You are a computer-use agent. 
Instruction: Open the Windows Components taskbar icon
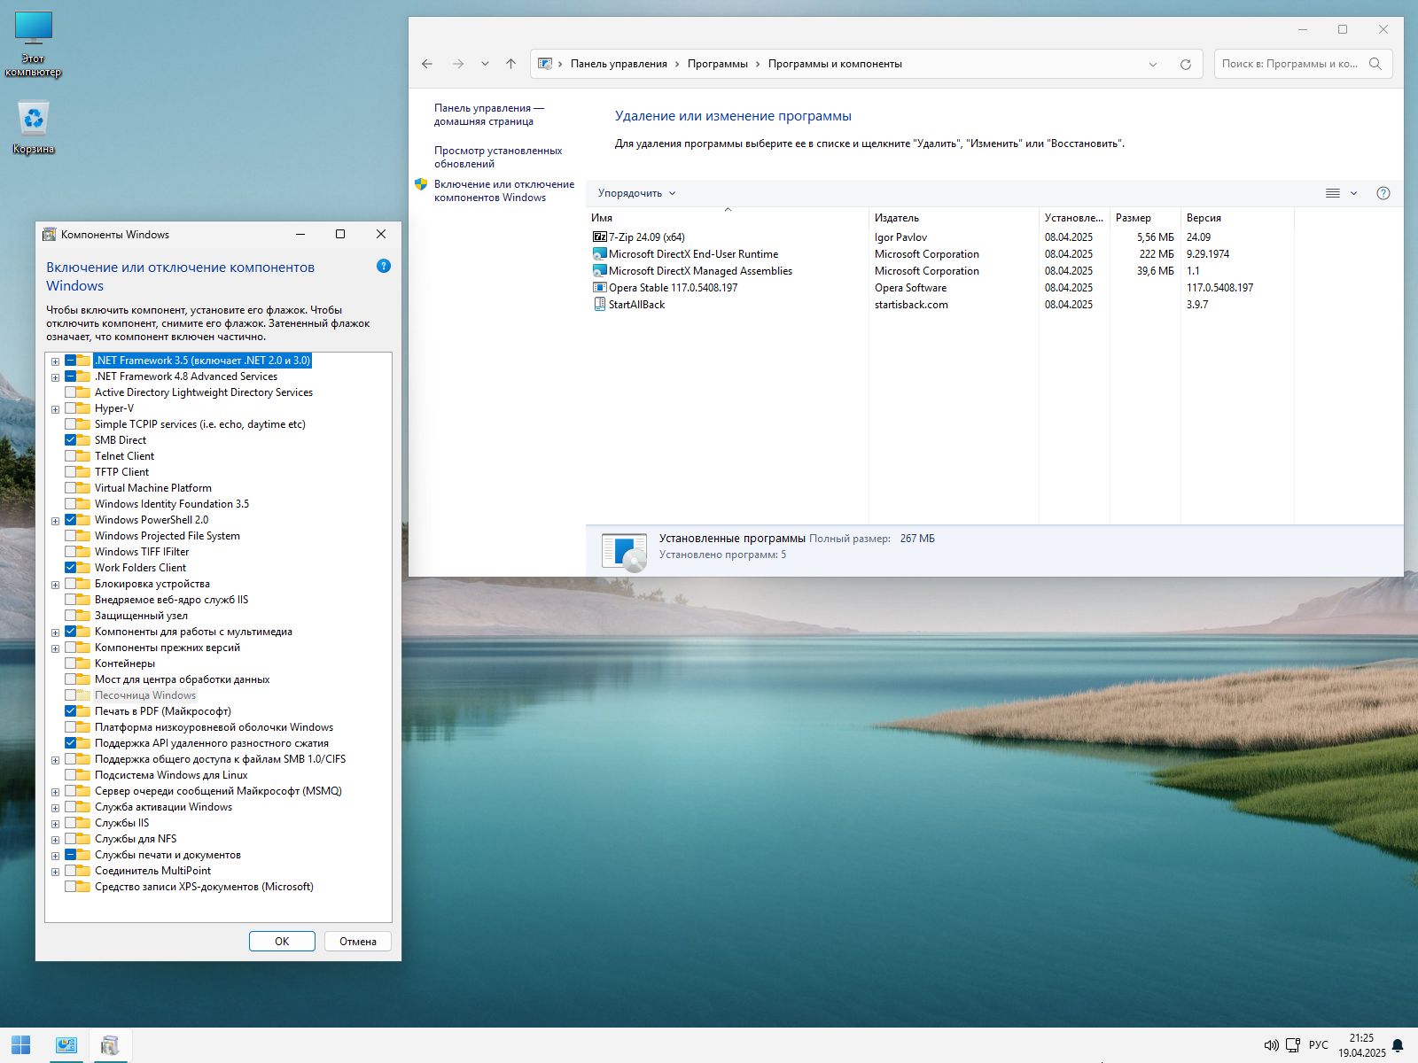tap(110, 1045)
